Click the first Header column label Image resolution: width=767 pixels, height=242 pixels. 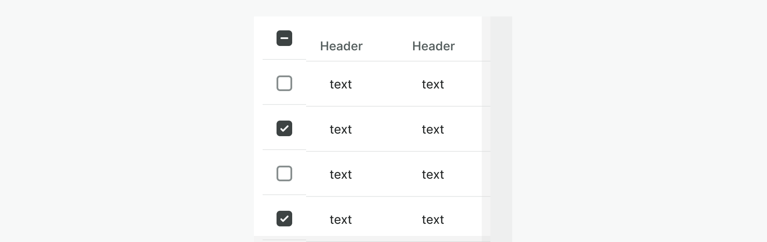[x=341, y=46]
